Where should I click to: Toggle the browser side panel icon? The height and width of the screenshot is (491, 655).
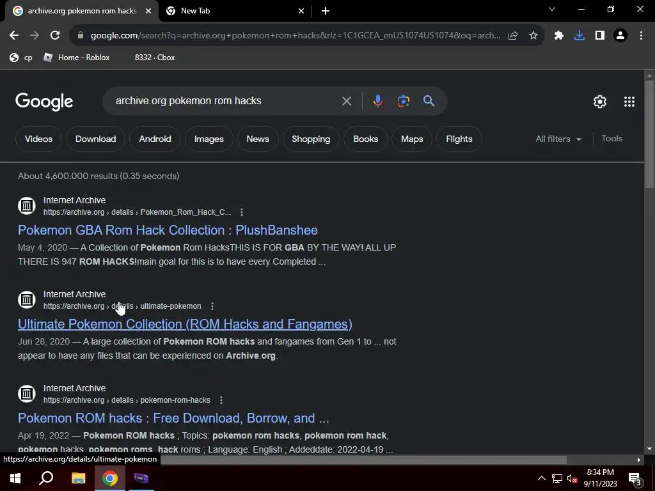coord(600,36)
